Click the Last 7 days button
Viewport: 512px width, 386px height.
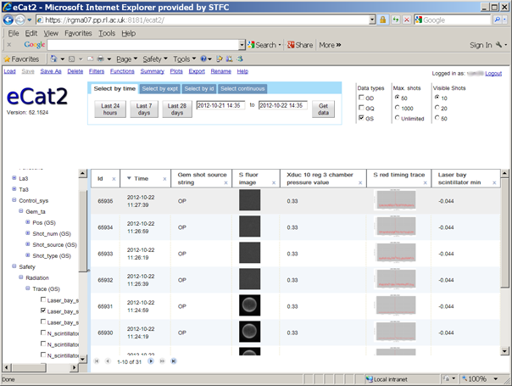(x=144, y=109)
